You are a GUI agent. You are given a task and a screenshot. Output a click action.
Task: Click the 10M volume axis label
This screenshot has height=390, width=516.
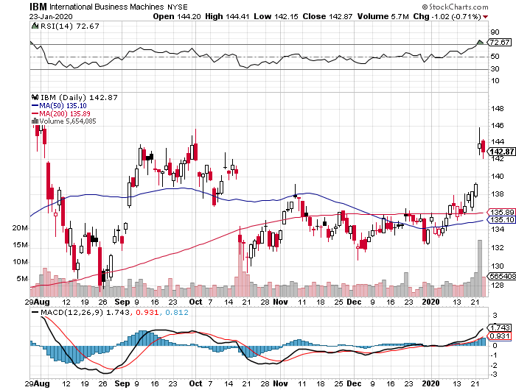[20, 262]
